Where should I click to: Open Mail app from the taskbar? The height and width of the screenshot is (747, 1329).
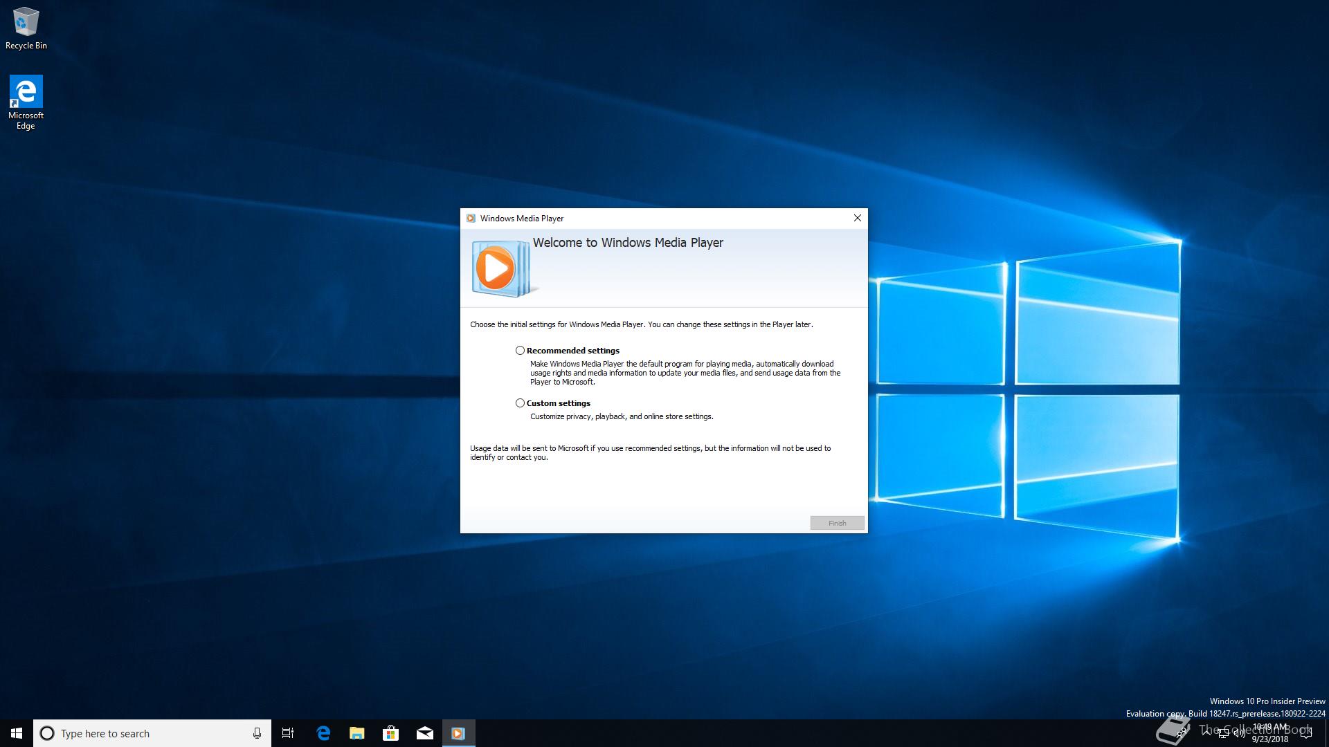(x=425, y=733)
